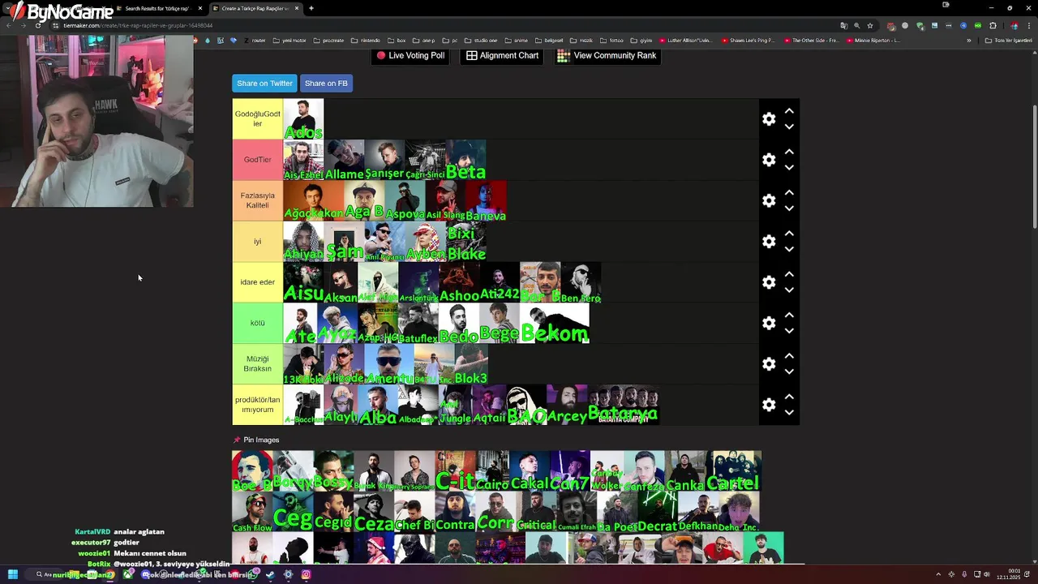Bookmark this page with star icon

click(870, 25)
